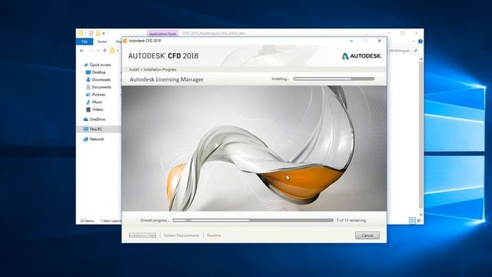
Task: Click the properties icon in Quick Access Toolbar
Action: [91, 33]
